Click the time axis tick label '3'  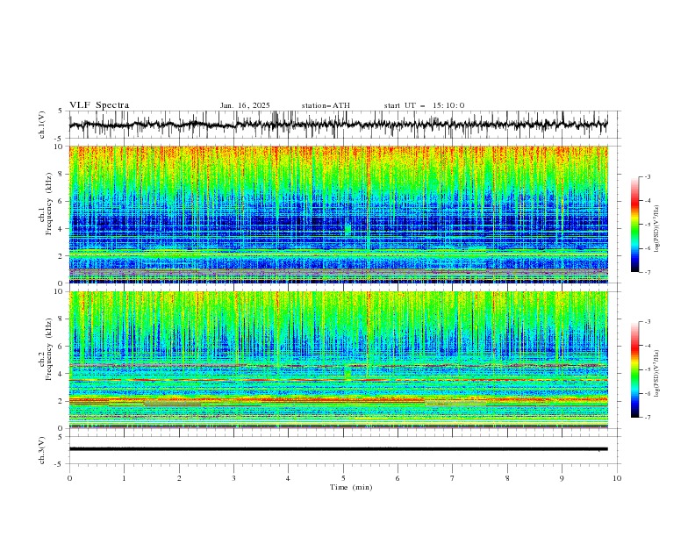tap(234, 478)
